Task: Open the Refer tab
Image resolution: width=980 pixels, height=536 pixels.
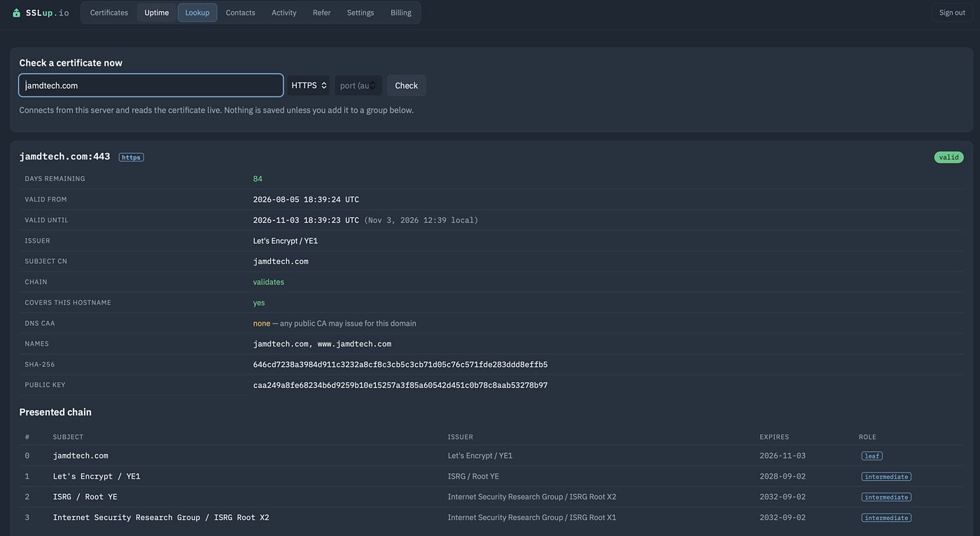Action: coord(321,13)
